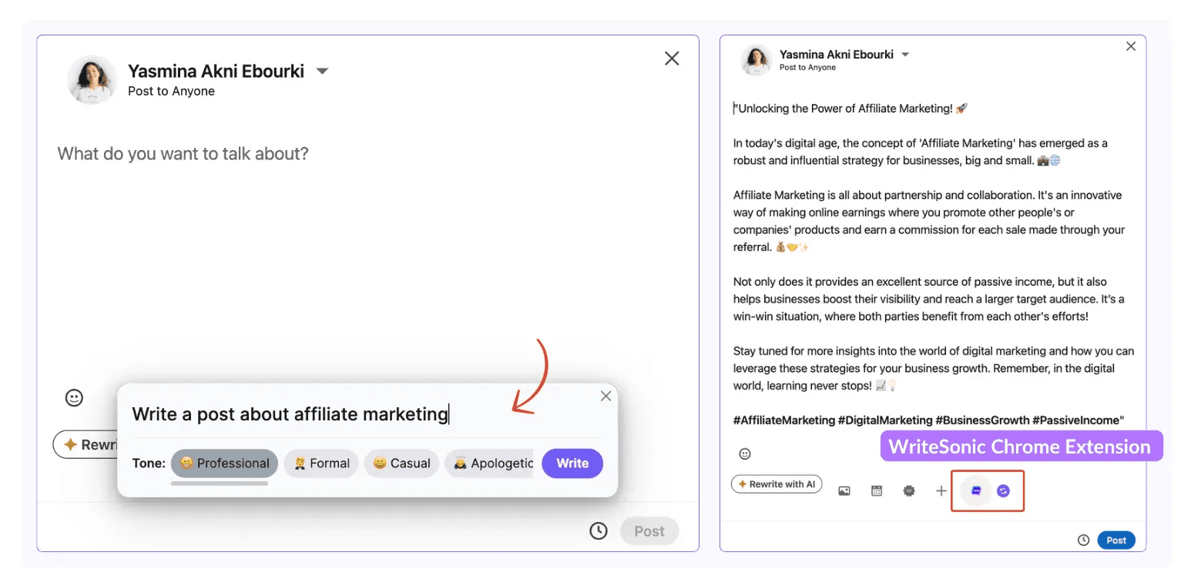
Task: Click the schedule clock icon beside the greyed-out Post button
Action: [599, 531]
